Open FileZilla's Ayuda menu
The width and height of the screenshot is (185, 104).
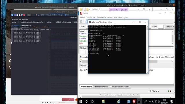point(125,18)
